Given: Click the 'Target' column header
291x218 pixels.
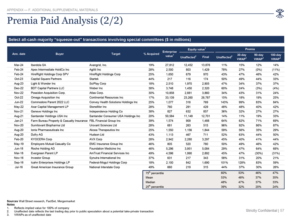Looking at the screenshot, I should pyautogui.click(x=116, y=54).
